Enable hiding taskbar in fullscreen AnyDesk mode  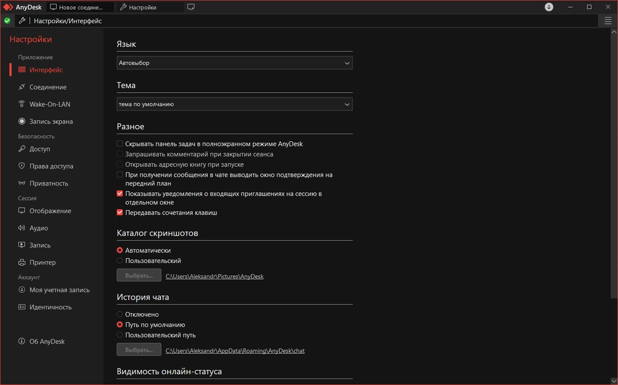click(x=120, y=144)
